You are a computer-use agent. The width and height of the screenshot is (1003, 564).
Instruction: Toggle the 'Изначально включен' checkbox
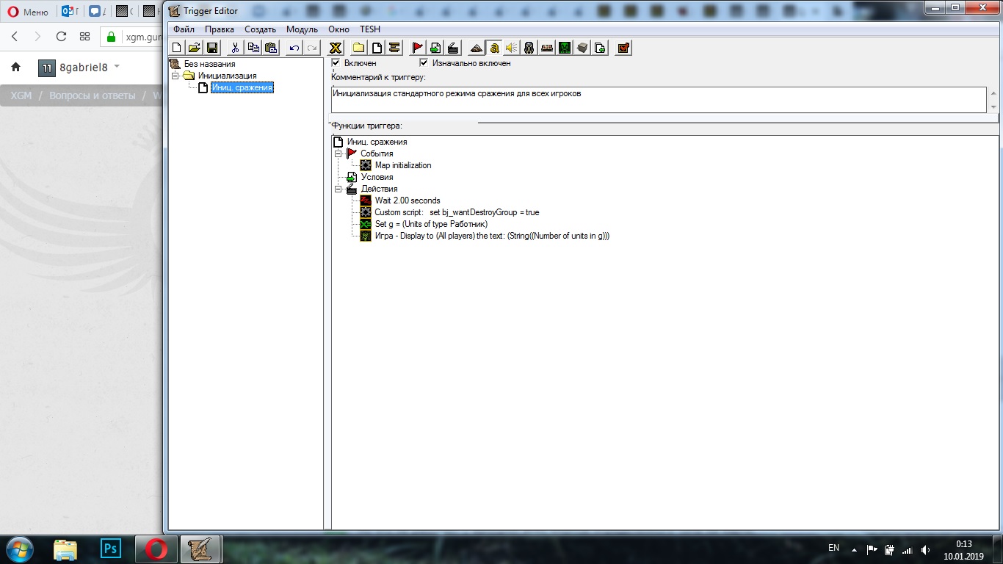(x=424, y=63)
